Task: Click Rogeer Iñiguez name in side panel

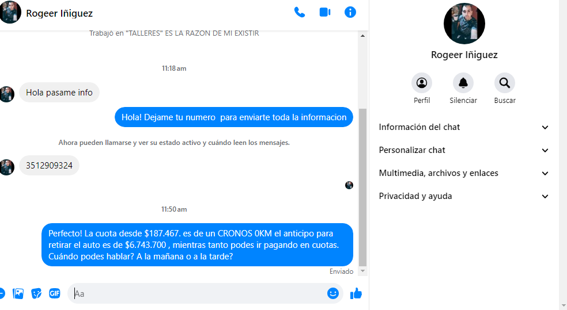Action: click(x=464, y=55)
